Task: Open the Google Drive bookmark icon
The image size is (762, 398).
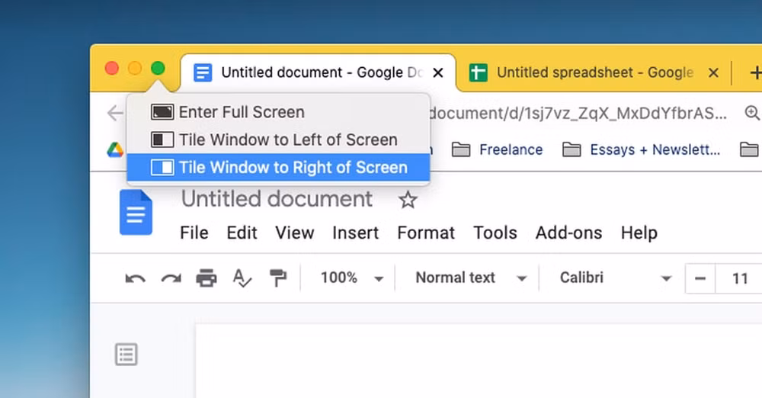Action: pos(115,149)
